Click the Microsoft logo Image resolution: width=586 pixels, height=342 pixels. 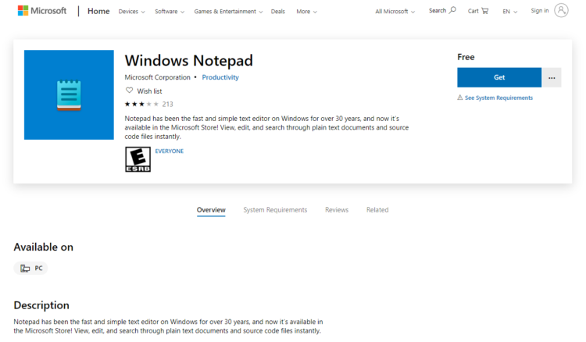pyautogui.click(x=42, y=12)
